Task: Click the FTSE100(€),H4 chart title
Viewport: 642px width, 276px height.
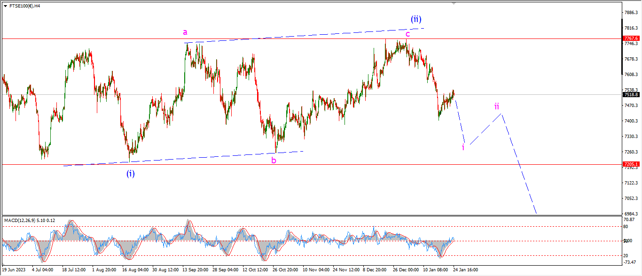Action: click(x=24, y=6)
